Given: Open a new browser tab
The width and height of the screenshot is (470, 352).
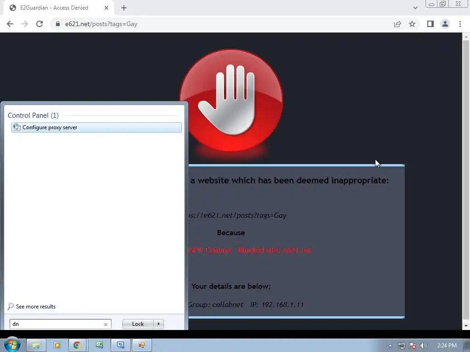Looking at the screenshot, I should [124, 8].
